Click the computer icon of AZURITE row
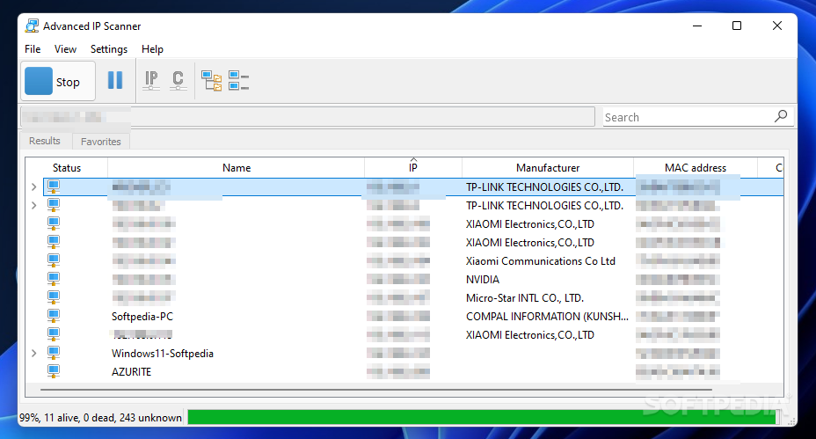The height and width of the screenshot is (439, 816). [x=53, y=371]
